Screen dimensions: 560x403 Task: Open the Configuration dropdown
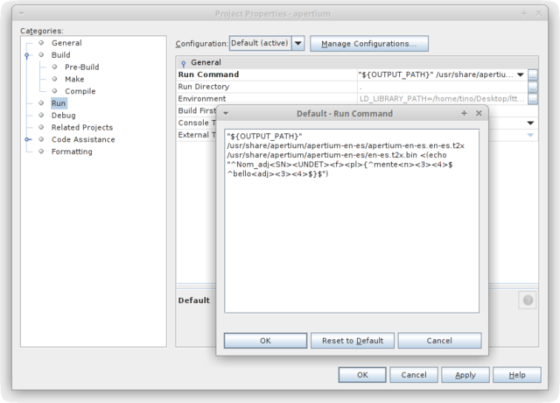[297, 43]
